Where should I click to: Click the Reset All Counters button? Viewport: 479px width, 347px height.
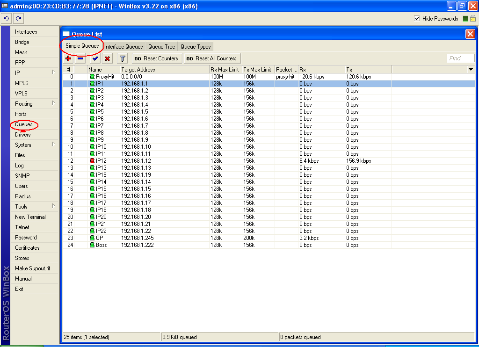212,58
